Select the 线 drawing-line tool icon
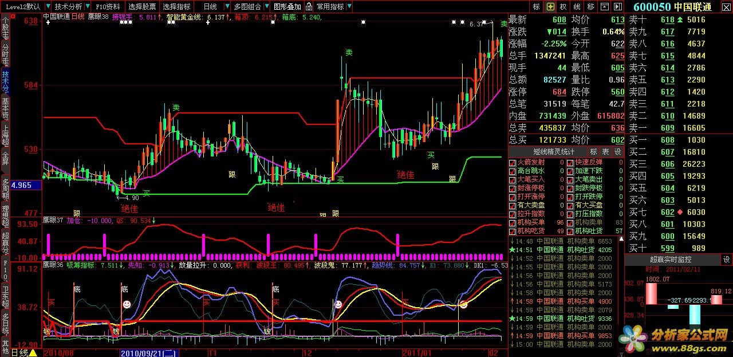This screenshot has height=357, width=733. pyautogui.click(x=577, y=7)
